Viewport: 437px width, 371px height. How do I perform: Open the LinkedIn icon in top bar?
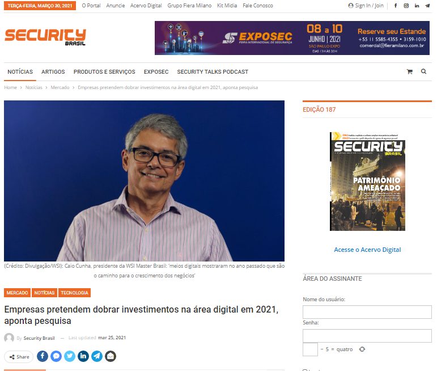click(x=417, y=6)
